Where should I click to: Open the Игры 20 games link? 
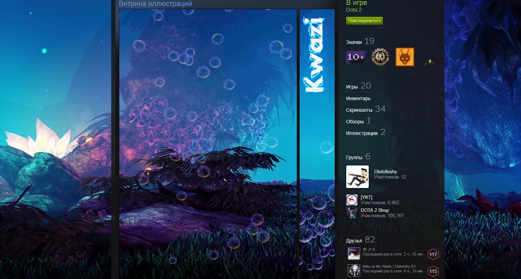tap(358, 86)
